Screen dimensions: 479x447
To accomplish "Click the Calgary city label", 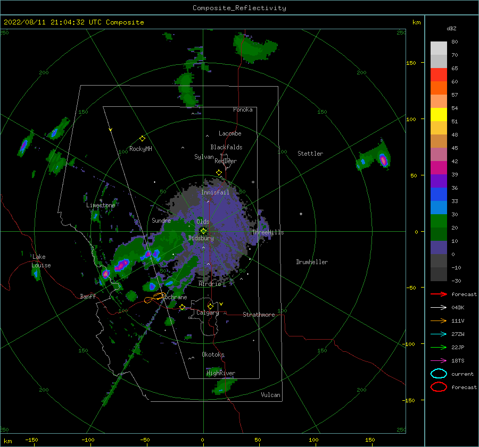I will coord(208,313).
